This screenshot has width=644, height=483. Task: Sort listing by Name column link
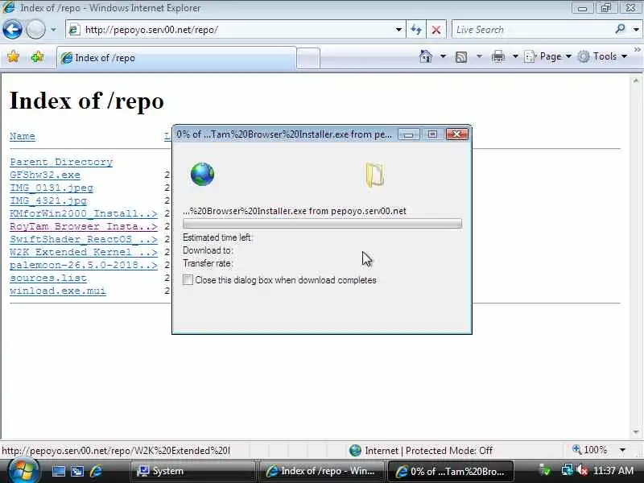pos(23,136)
